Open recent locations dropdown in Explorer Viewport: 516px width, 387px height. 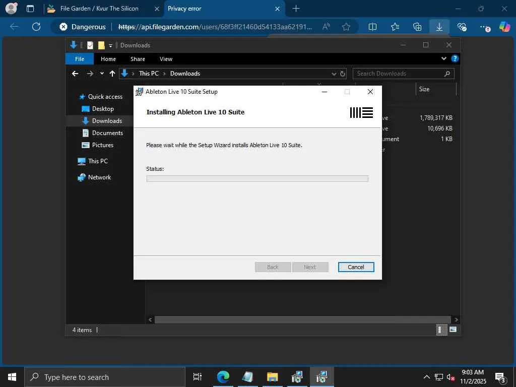(x=102, y=74)
